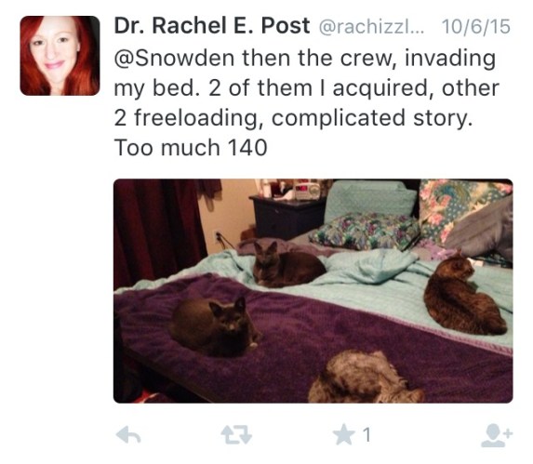This screenshot has width=533, height=464.
Task: Click the gray cat on the teal blanket
Action: [288, 265]
